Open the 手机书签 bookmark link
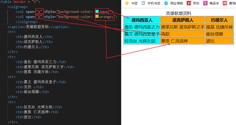Image resolution: width=236 pixels, height=125 pixels. 154,3
